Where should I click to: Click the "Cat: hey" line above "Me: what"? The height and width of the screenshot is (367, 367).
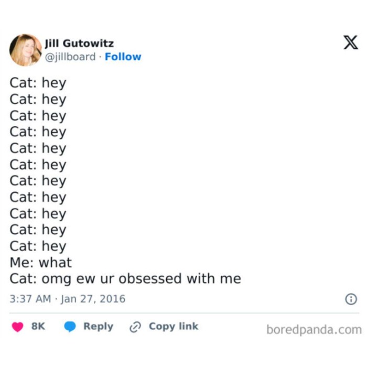pos(38,246)
